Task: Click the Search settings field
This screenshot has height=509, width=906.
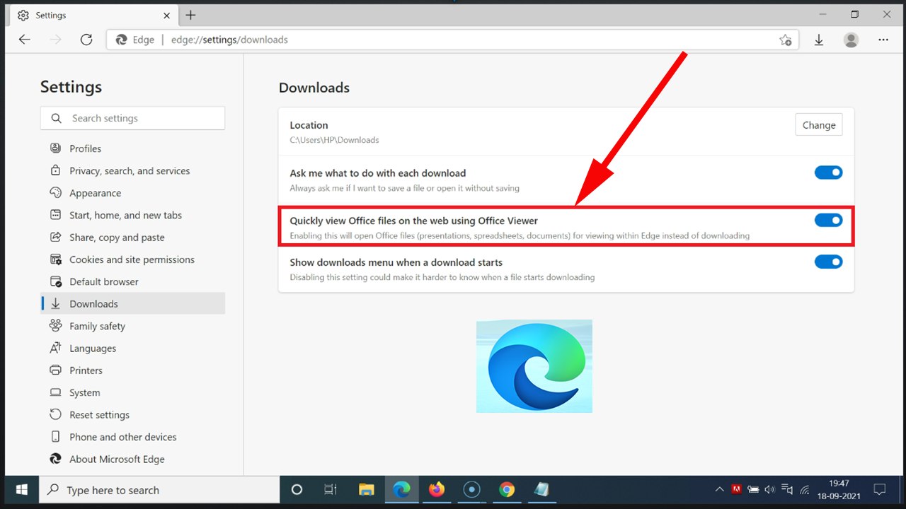Action: [132, 118]
